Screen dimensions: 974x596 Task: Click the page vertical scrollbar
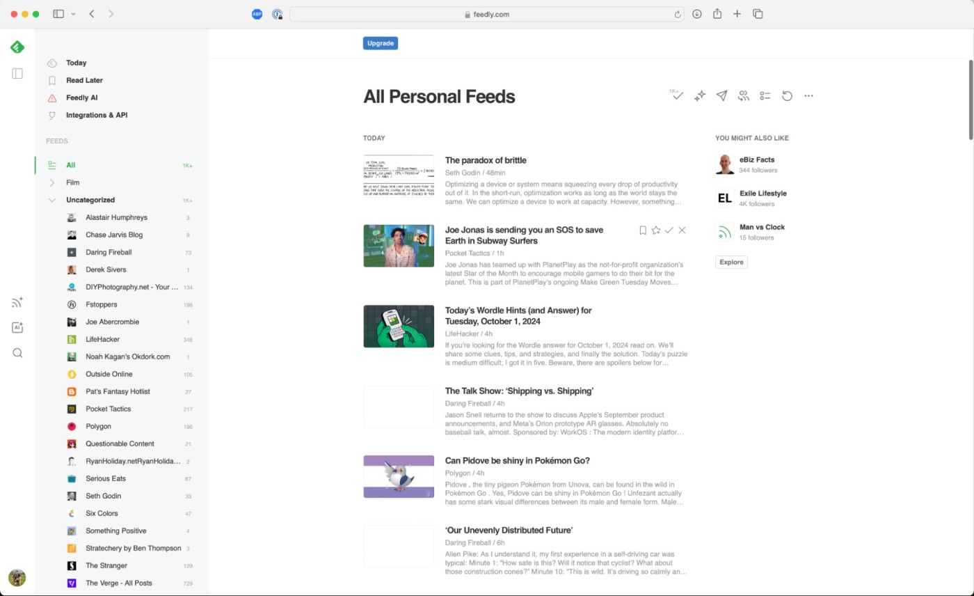(971, 99)
